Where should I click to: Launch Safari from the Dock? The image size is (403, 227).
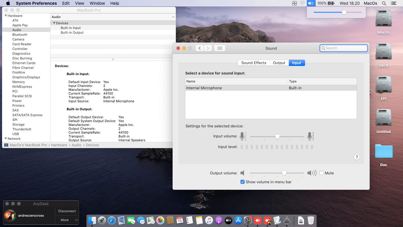click(112, 220)
